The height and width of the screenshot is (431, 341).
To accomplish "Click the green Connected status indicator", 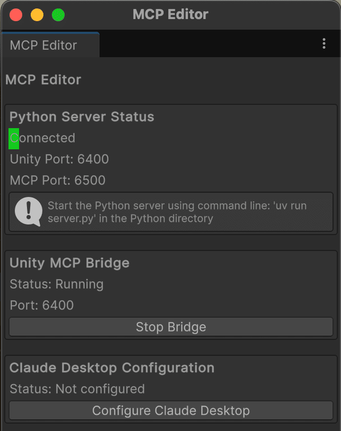I will pyautogui.click(x=14, y=138).
